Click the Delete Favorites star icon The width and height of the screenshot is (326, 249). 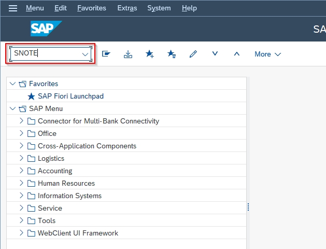pyautogui.click(x=172, y=54)
